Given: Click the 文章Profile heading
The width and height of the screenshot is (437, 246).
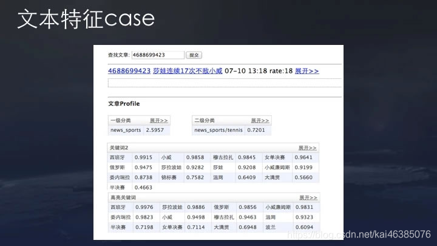Looking at the screenshot, I should click(124, 104).
